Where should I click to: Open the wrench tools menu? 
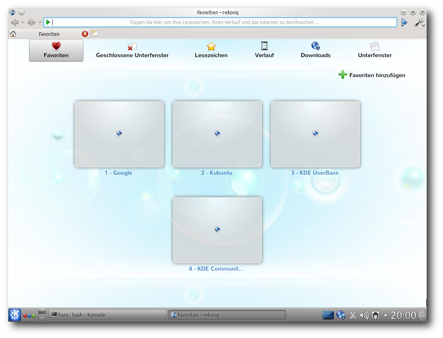(419, 22)
